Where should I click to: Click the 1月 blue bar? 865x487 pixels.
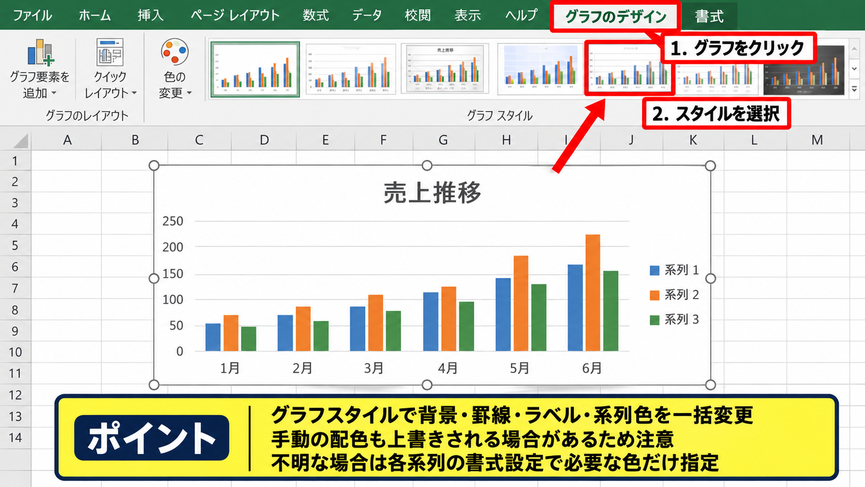[213, 337]
